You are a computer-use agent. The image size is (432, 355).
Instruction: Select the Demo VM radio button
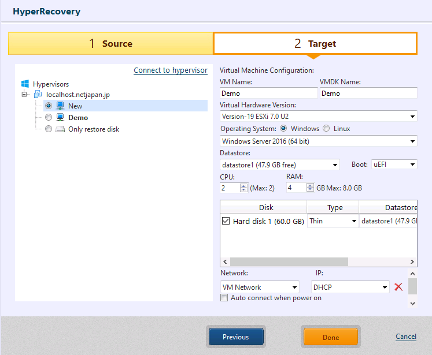pos(49,118)
